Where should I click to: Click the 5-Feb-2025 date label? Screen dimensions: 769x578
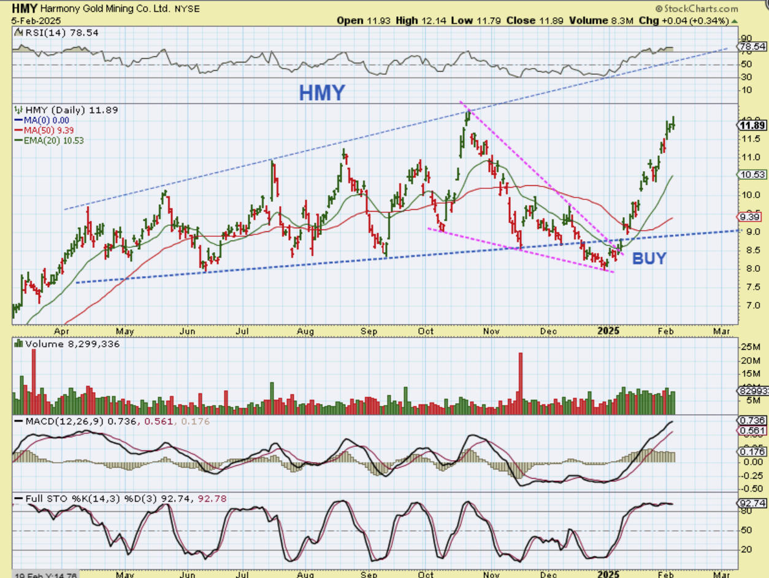(36, 20)
